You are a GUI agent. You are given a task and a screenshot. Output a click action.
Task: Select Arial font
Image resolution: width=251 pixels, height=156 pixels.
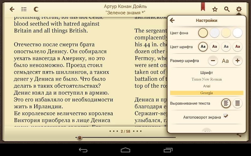coord(207,86)
